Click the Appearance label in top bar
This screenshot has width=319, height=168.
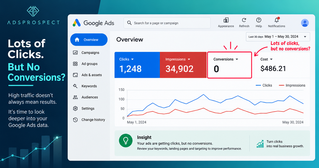(x=226, y=26)
